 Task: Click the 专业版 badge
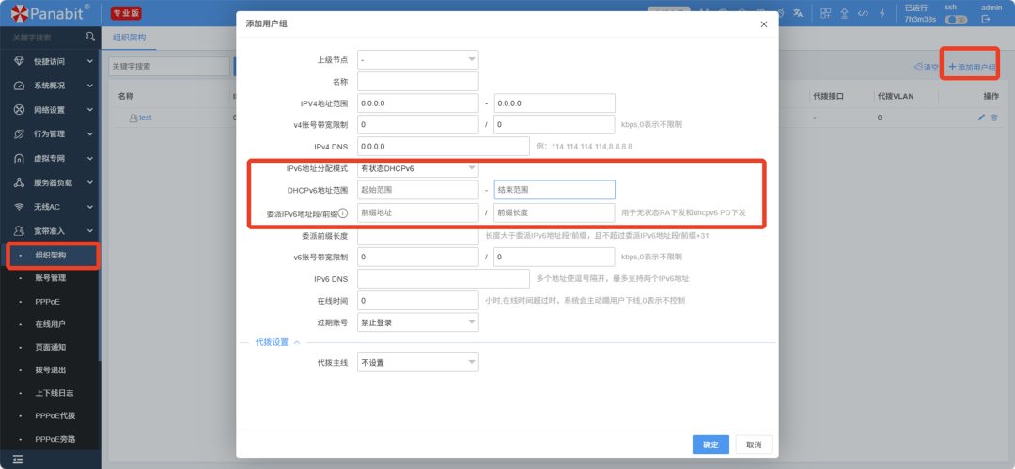coord(126,13)
